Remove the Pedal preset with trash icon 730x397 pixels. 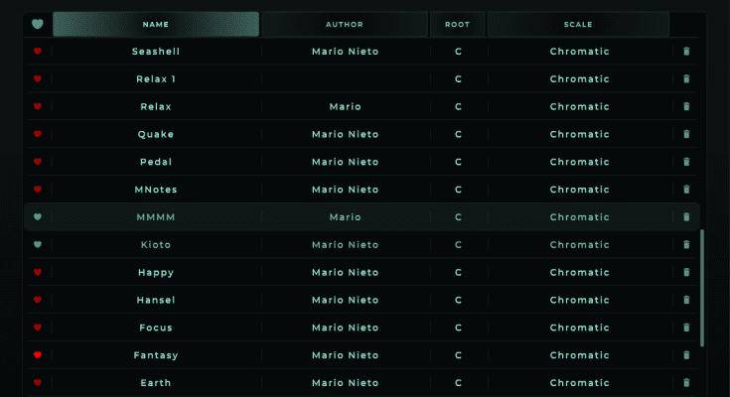click(686, 162)
